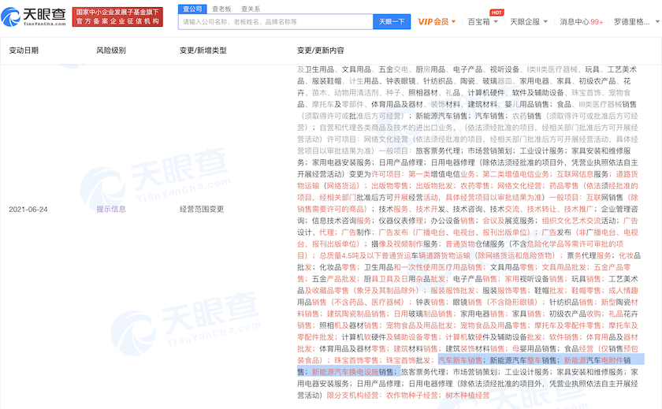Select the 变更/新增类型 column header

[203, 50]
